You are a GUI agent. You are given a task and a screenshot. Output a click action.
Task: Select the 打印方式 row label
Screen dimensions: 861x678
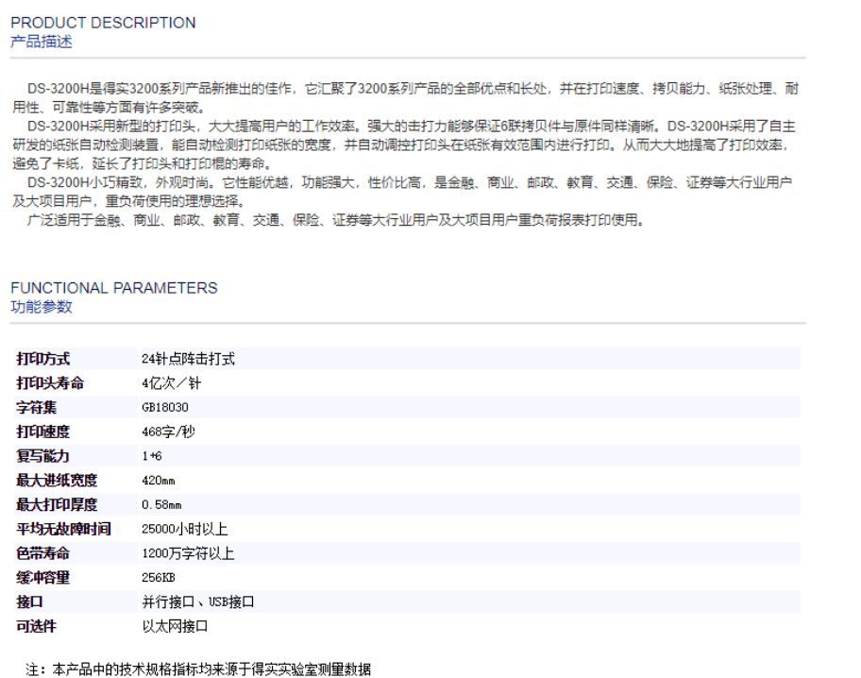tap(43, 359)
